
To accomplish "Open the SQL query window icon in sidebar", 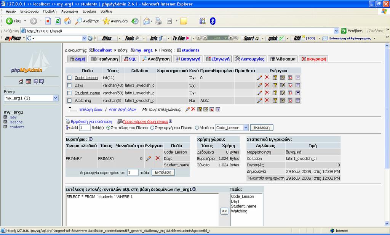I will (x=28, y=82).
